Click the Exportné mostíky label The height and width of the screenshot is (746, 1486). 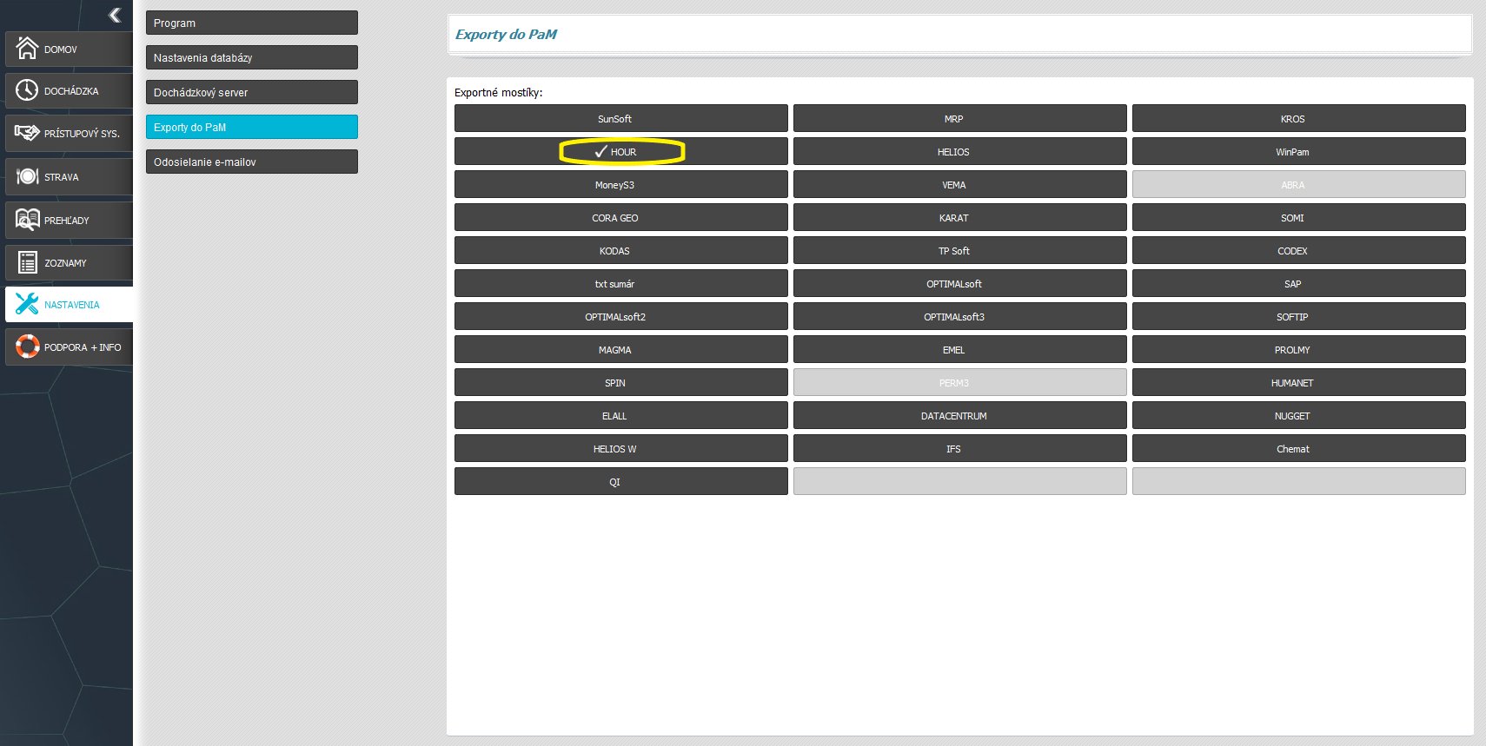pos(498,92)
